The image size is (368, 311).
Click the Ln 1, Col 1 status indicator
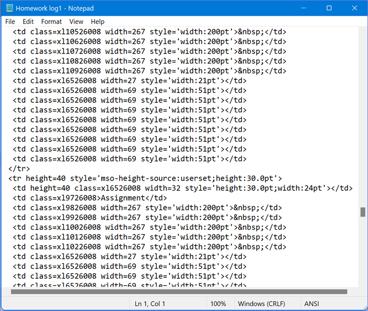point(150,304)
